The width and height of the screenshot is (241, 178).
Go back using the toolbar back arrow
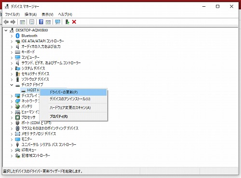(x=6, y=22)
